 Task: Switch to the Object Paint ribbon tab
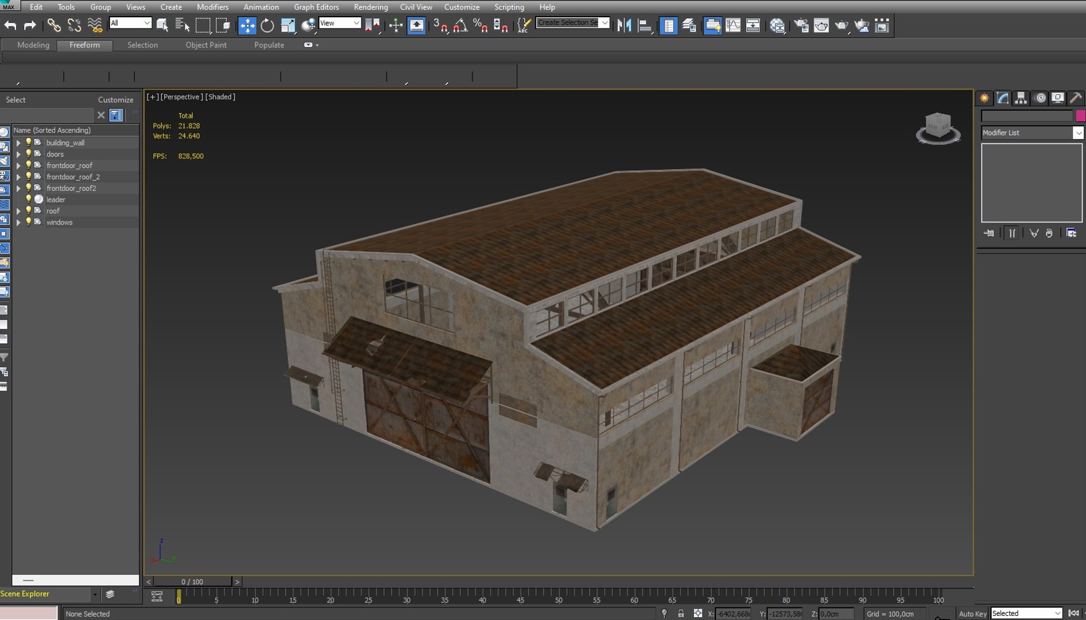tap(206, 45)
